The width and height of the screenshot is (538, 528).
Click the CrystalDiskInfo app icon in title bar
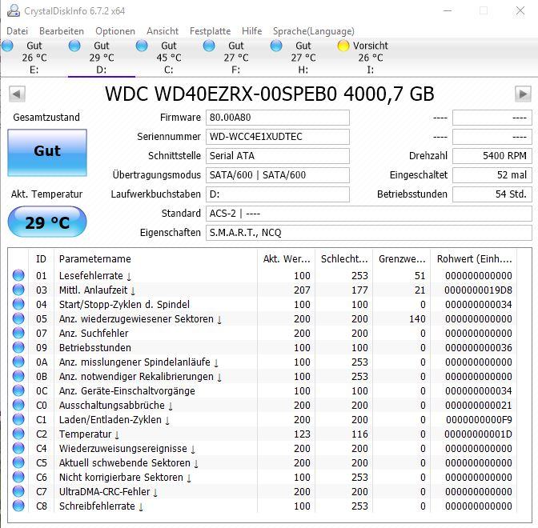click(14, 10)
